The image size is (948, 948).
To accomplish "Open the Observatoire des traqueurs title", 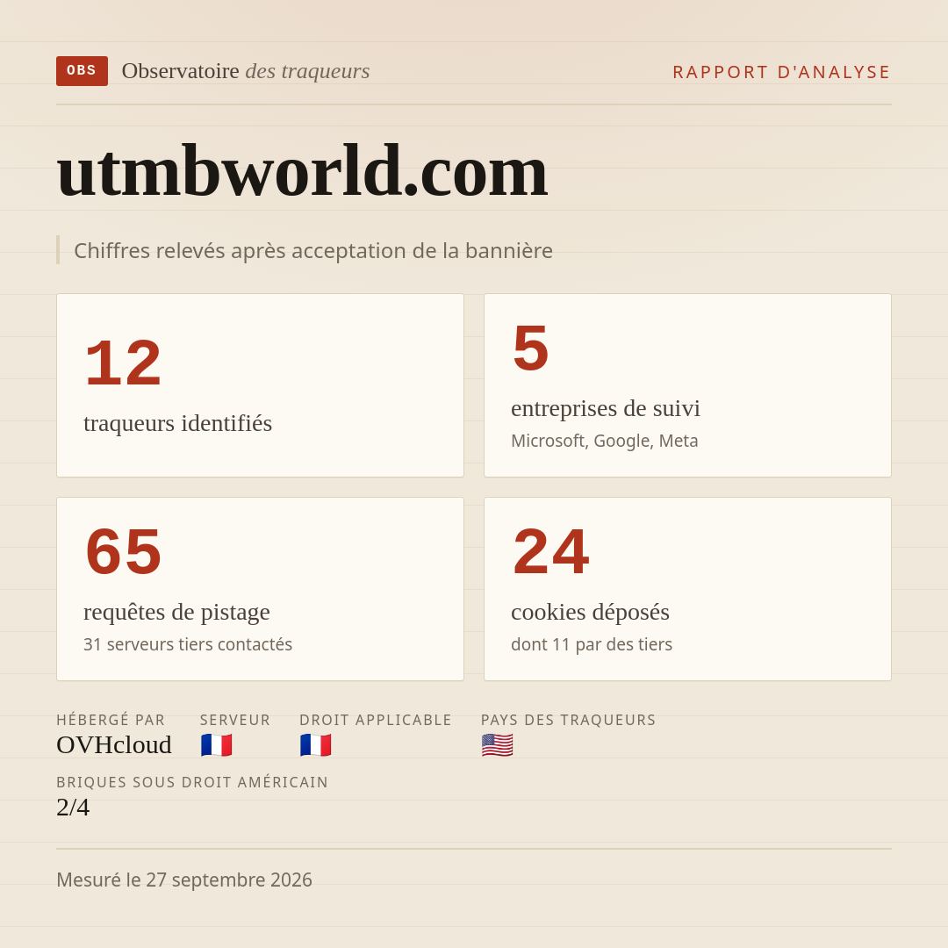I will pos(246,71).
